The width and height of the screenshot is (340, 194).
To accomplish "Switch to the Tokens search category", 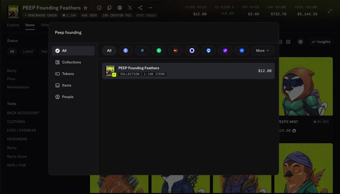I will click(x=73, y=73).
